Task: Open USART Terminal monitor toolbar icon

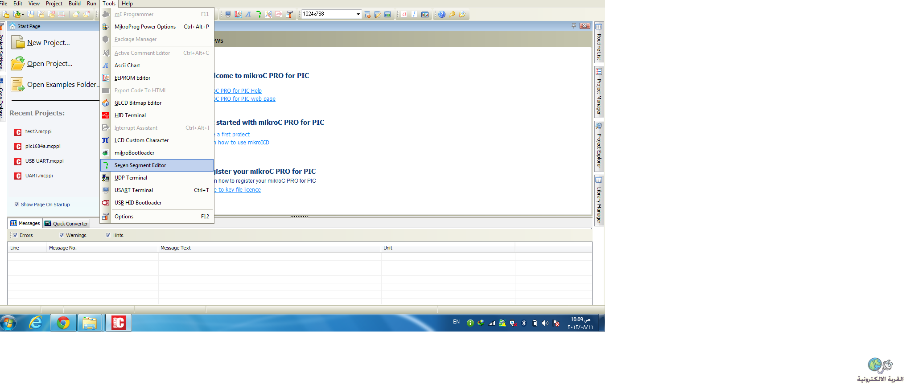Action: pos(228,14)
